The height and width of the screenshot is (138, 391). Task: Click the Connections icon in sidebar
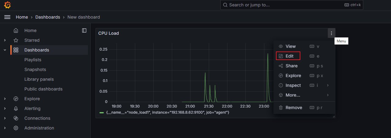(x=16, y=118)
